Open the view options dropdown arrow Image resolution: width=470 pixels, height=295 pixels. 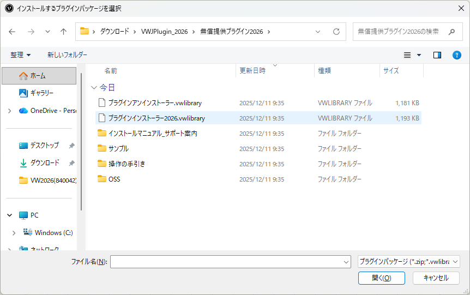[x=419, y=55]
